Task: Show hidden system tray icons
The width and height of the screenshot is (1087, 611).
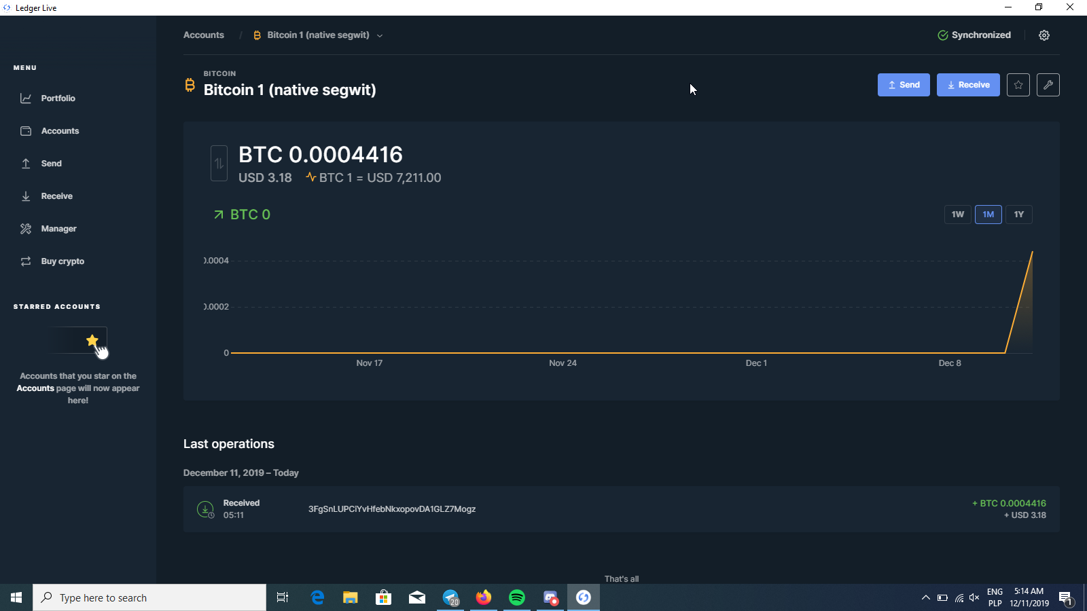Action: (x=925, y=598)
